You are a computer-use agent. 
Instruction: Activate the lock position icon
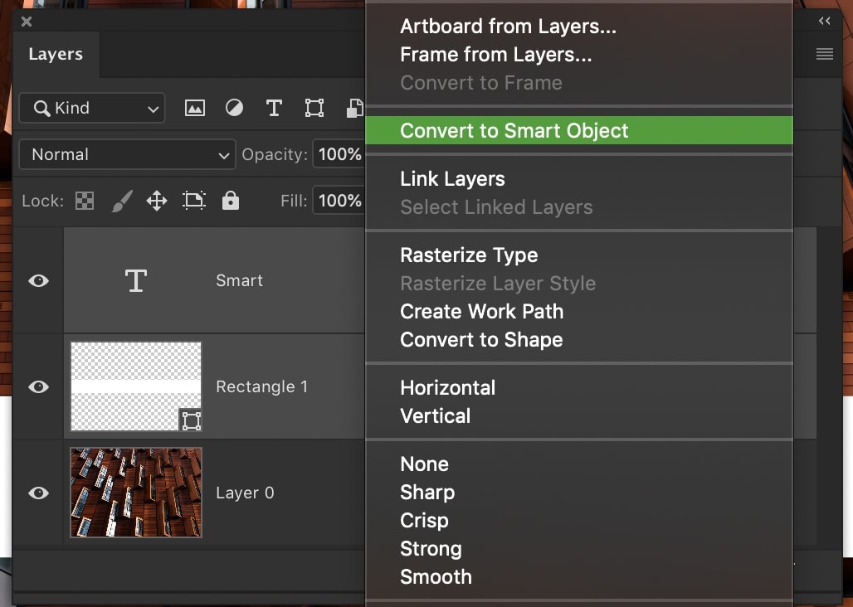pyautogui.click(x=157, y=201)
